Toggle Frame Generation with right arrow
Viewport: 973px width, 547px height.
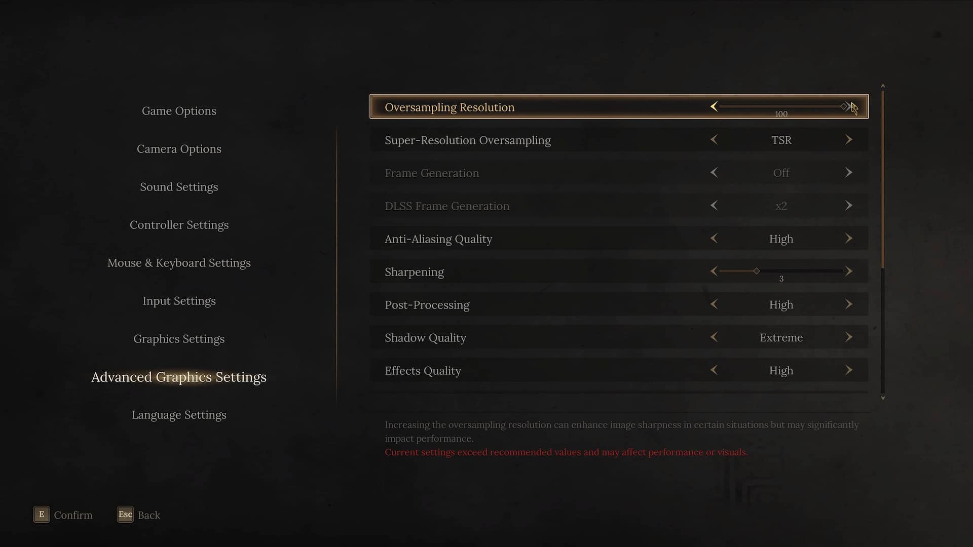click(849, 172)
